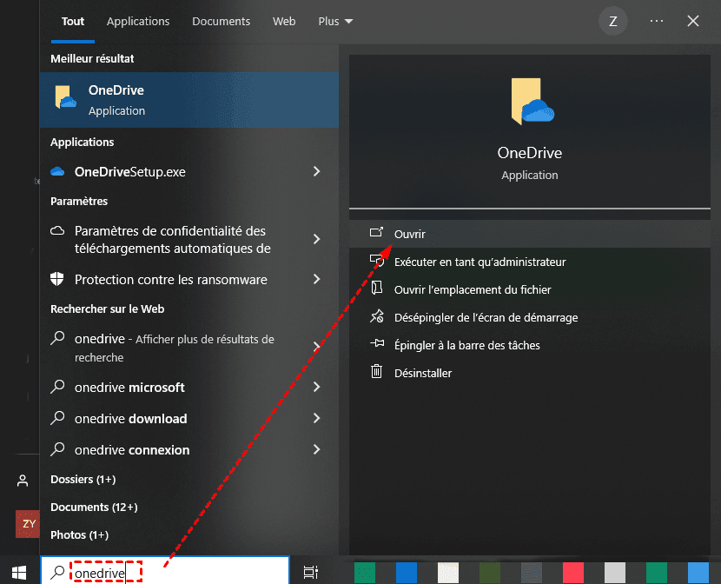This screenshot has height=584, width=721.
Task: Open the OneDrive best result
Action: [x=189, y=100]
